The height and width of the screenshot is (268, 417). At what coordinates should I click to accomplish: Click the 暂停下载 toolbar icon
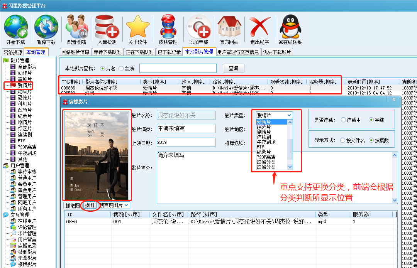coord(46,27)
